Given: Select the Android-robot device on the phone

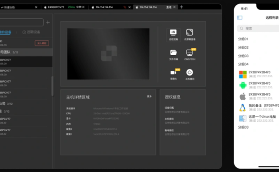Looking at the screenshot, I should coord(259,85).
